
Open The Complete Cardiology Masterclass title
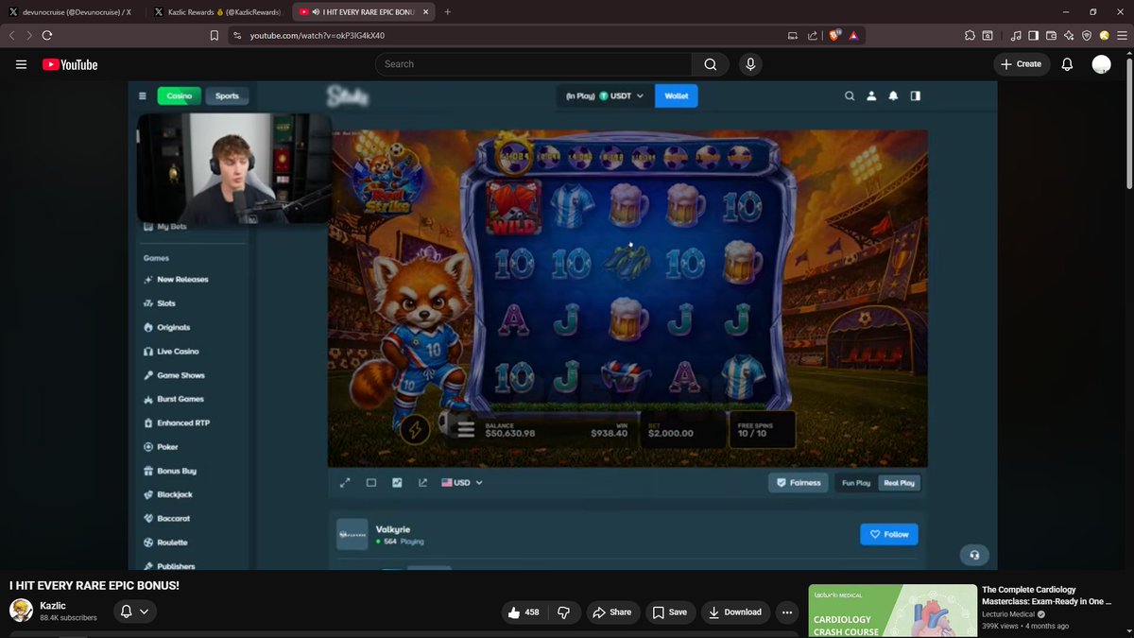point(1047,595)
